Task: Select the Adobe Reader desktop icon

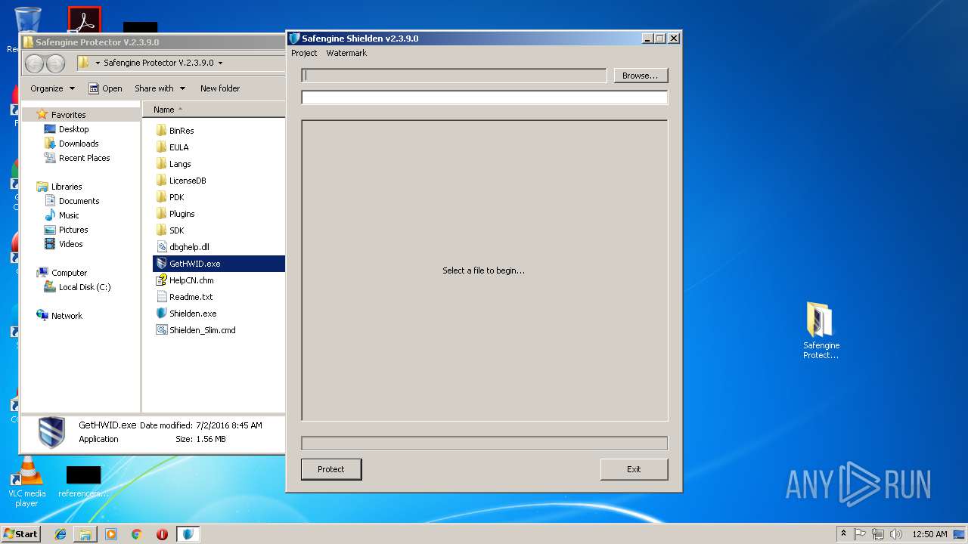Action: coord(84,20)
